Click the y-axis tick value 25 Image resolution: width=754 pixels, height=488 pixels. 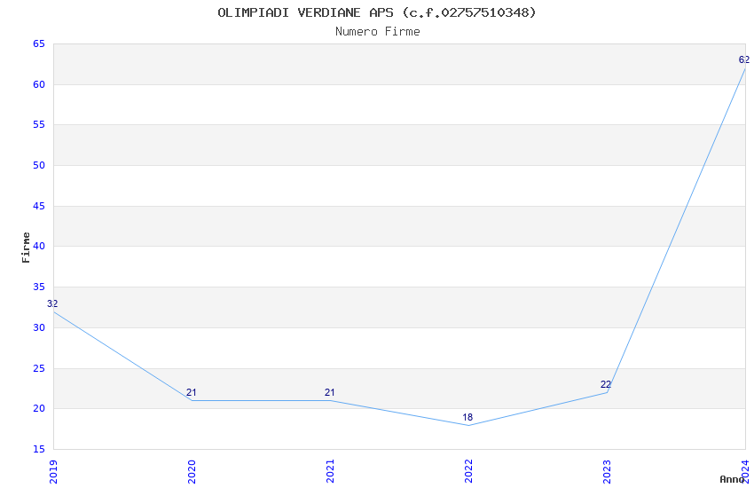[x=39, y=369]
